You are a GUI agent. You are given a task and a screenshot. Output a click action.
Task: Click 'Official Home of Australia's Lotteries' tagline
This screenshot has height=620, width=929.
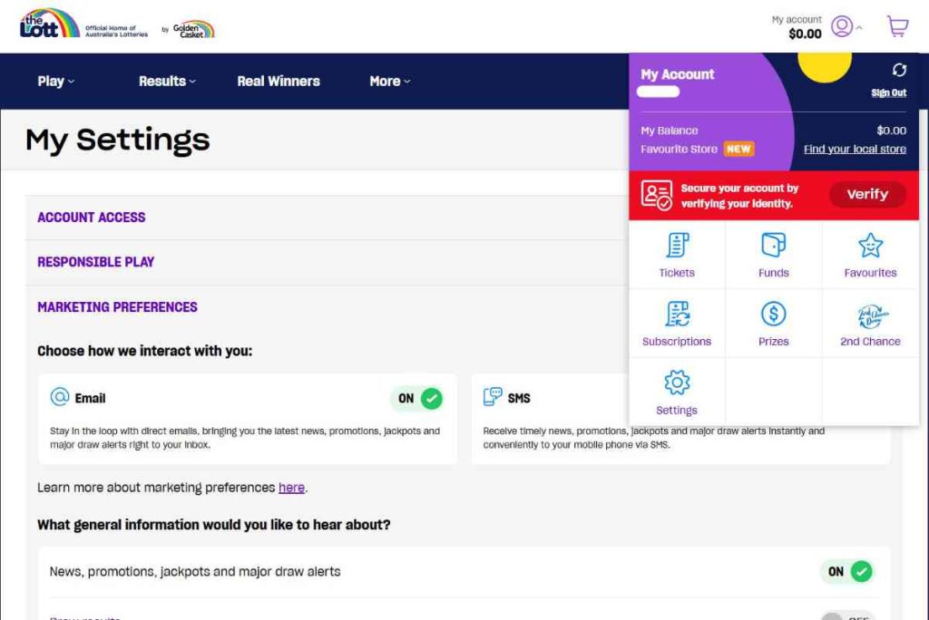(116, 32)
